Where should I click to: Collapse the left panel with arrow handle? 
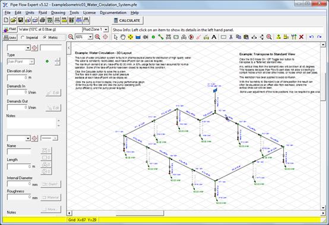(x=69, y=48)
